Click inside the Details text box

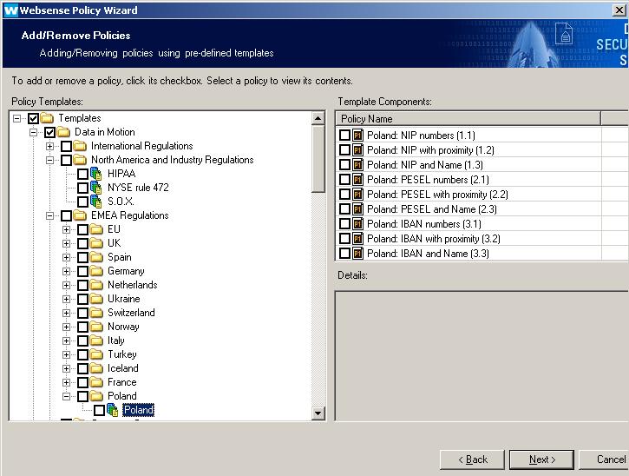(482, 355)
